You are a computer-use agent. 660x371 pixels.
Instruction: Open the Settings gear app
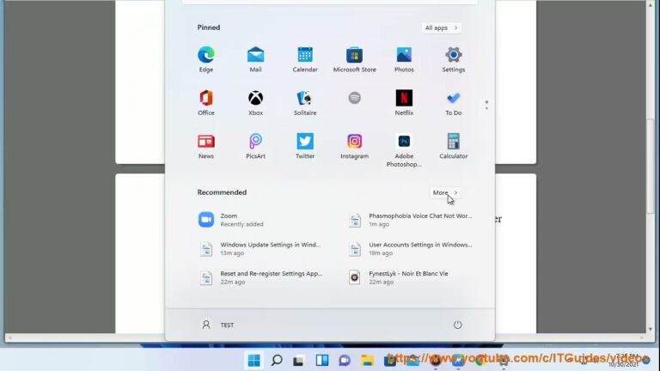tap(454, 59)
